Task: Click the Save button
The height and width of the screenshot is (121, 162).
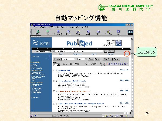Action: [91, 59]
